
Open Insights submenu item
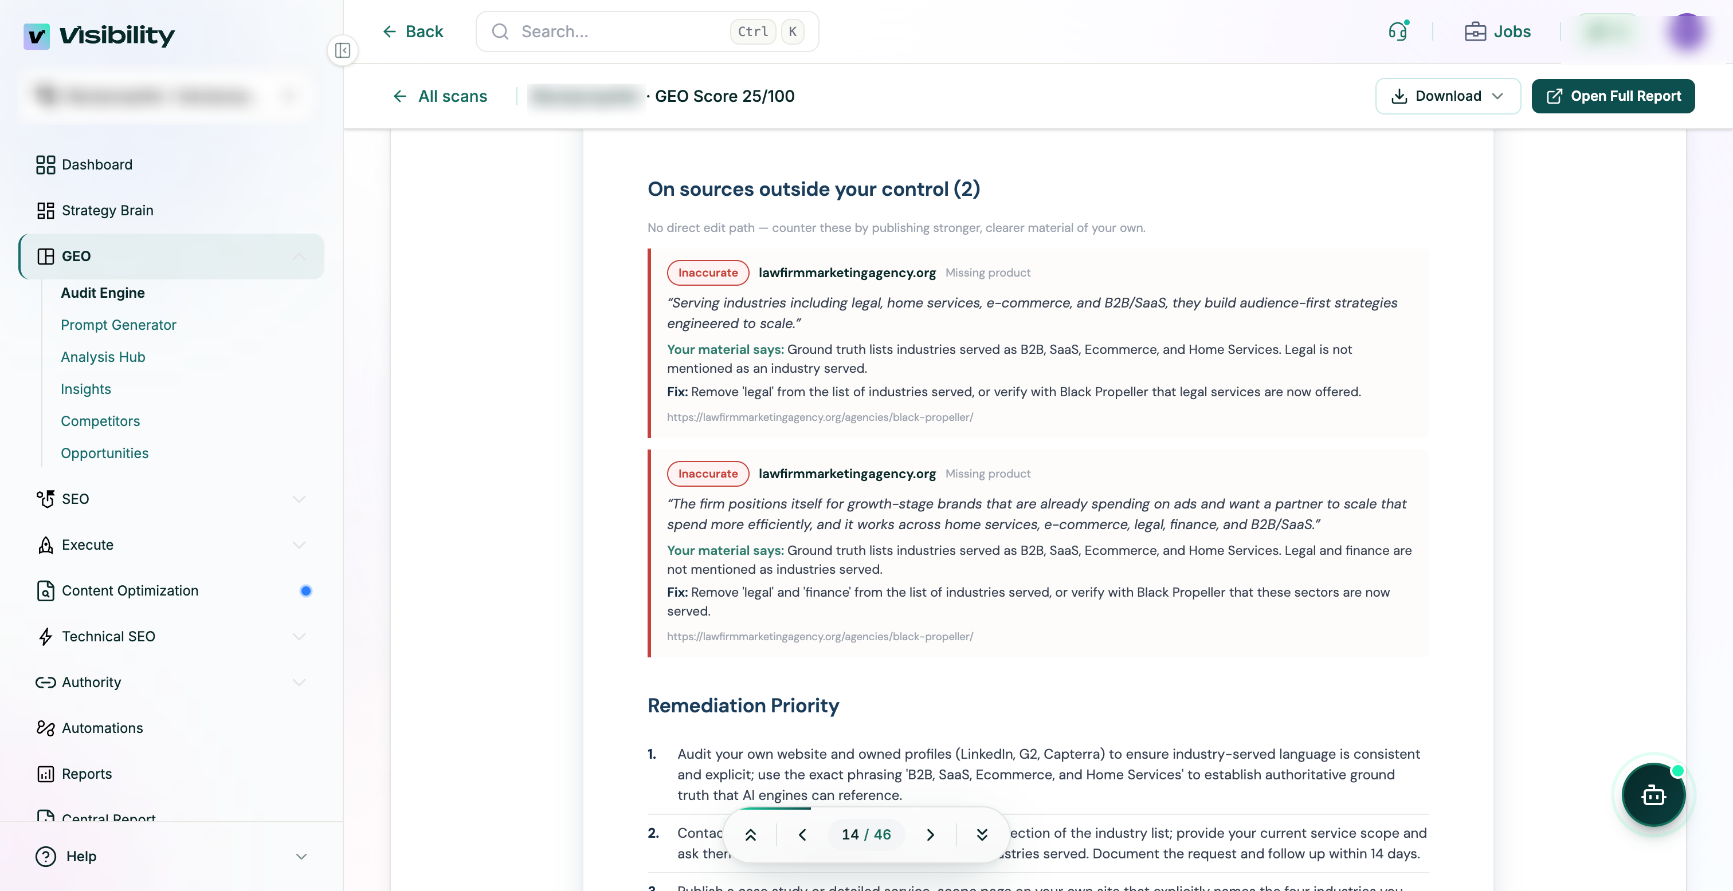click(x=86, y=389)
